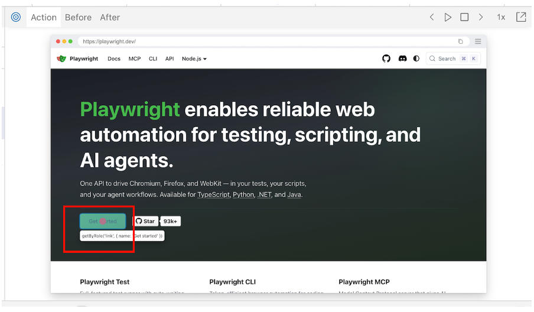Open the Discord server icon
Viewport: 534px width, 312px height.
(402, 58)
